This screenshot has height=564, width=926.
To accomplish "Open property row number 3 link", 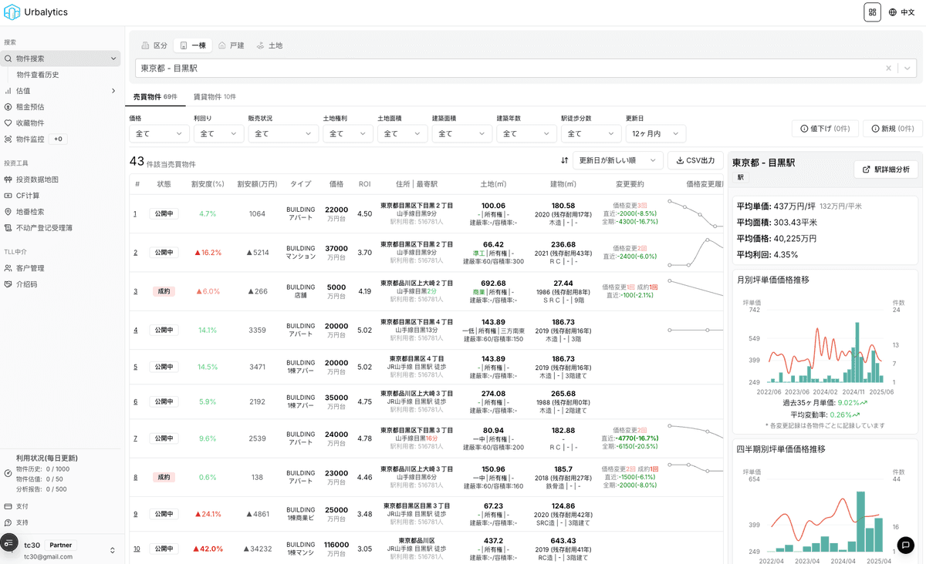I will pos(136,291).
